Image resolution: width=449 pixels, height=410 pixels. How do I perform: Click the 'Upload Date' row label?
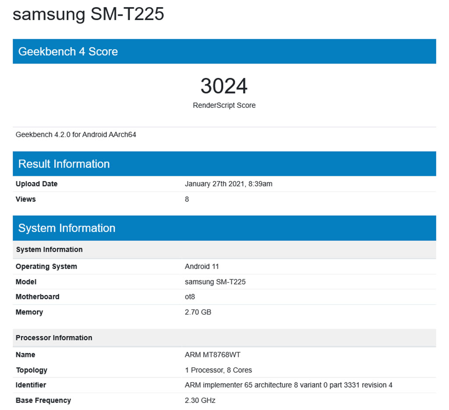tap(37, 184)
